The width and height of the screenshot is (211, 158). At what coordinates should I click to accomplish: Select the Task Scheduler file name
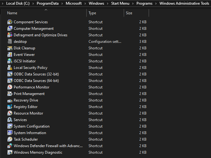tap(26, 139)
